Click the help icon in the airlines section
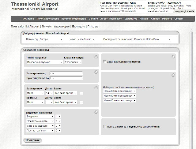The image size is (196, 149). (173, 75)
